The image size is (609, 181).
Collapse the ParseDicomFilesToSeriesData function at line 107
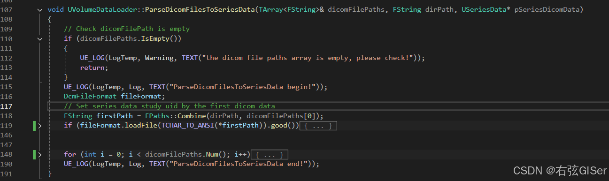coord(39,10)
